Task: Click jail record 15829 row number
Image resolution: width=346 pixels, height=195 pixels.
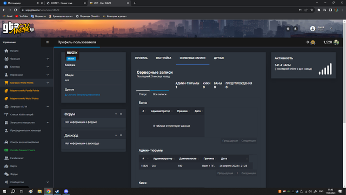Action: coord(144,166)
